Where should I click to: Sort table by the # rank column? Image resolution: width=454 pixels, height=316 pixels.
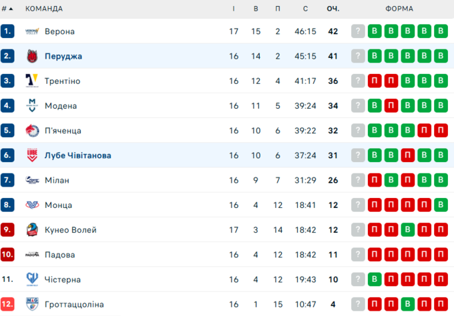8,9
